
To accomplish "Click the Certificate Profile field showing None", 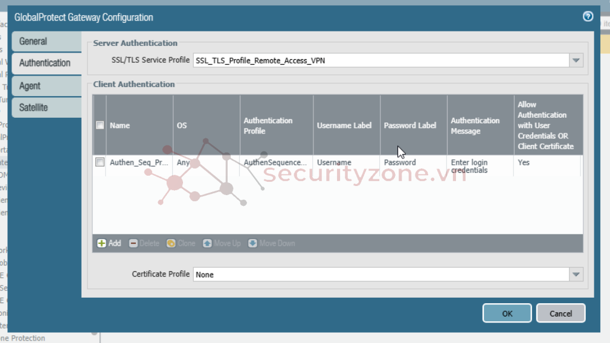I will [x=380, y=275].
